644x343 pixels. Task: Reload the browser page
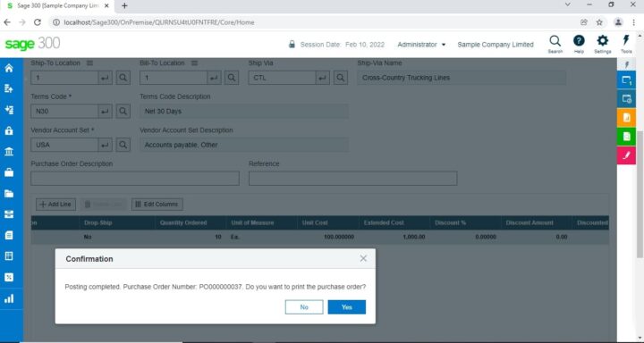(38, 22)
